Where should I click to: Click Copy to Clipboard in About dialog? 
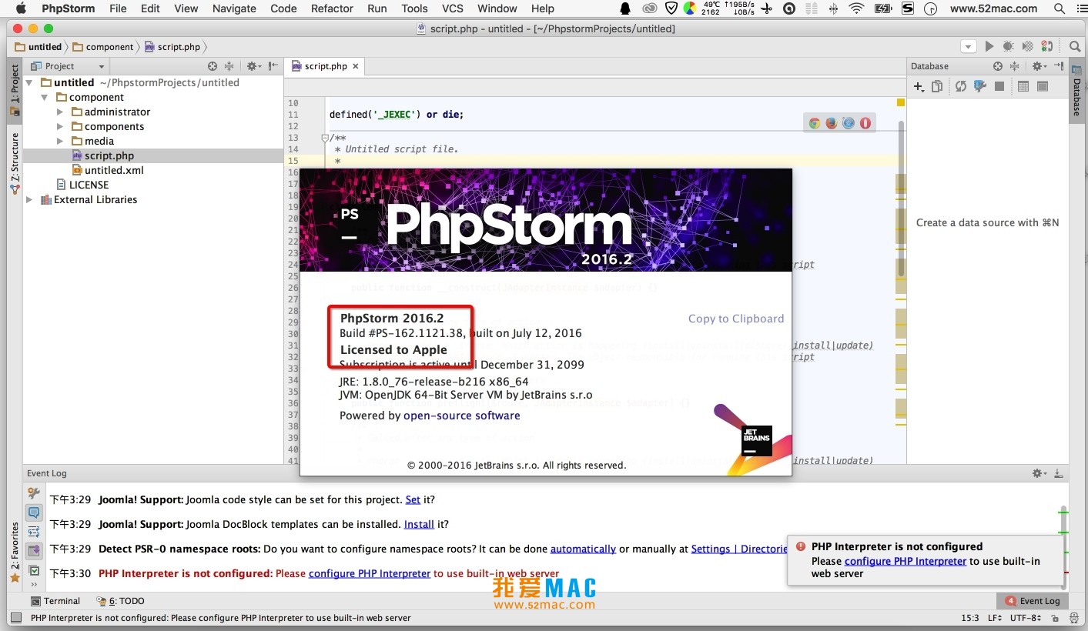[736, 319]
